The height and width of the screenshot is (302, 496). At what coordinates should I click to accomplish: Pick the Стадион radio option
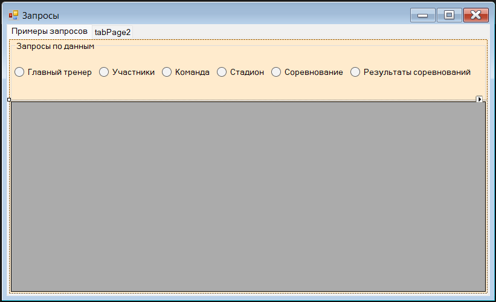(222, 72)
